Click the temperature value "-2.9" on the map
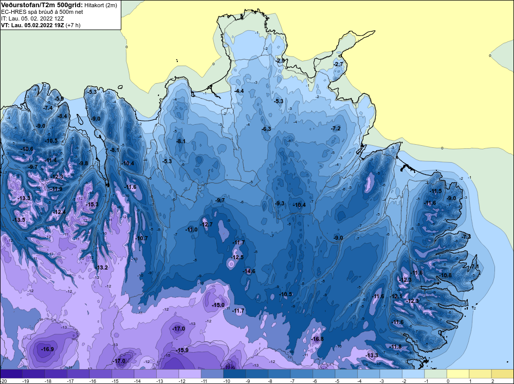514x384 pixels. [x=280, y=61]
